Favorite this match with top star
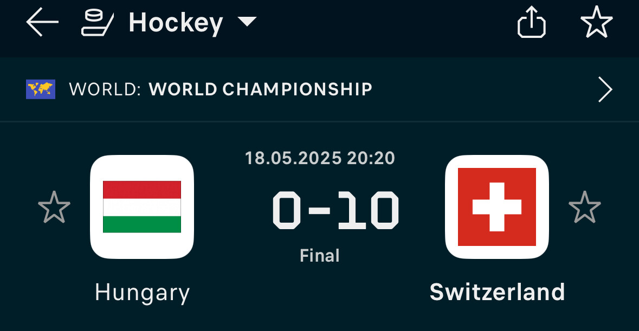This screenshot has width=639, height=331. 596,22
